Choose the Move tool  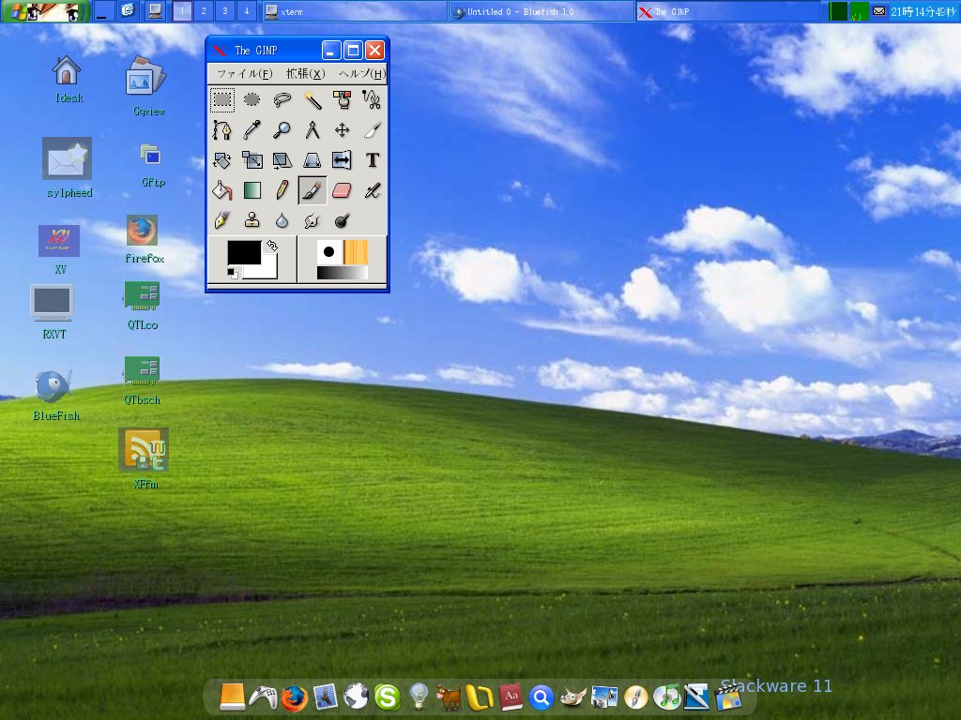(343, 129)
